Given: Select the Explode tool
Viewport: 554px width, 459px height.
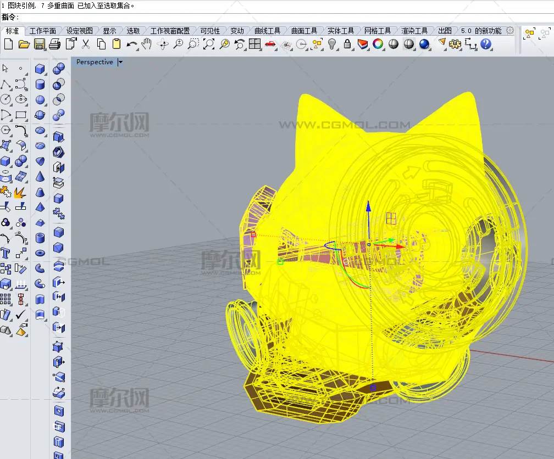Looking at the screenshot, I should (20, 192).
